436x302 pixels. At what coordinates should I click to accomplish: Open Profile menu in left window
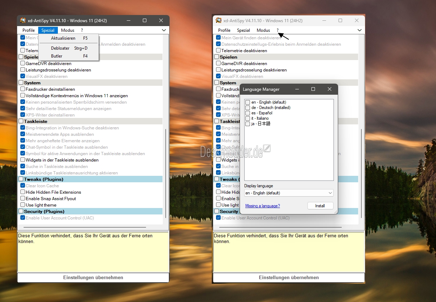coord(29,30)
